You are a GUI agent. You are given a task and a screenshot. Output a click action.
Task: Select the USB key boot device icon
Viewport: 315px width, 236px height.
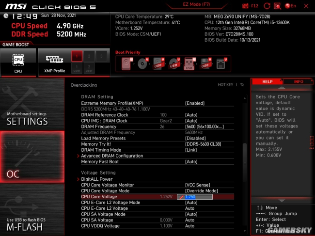point(189,64)
